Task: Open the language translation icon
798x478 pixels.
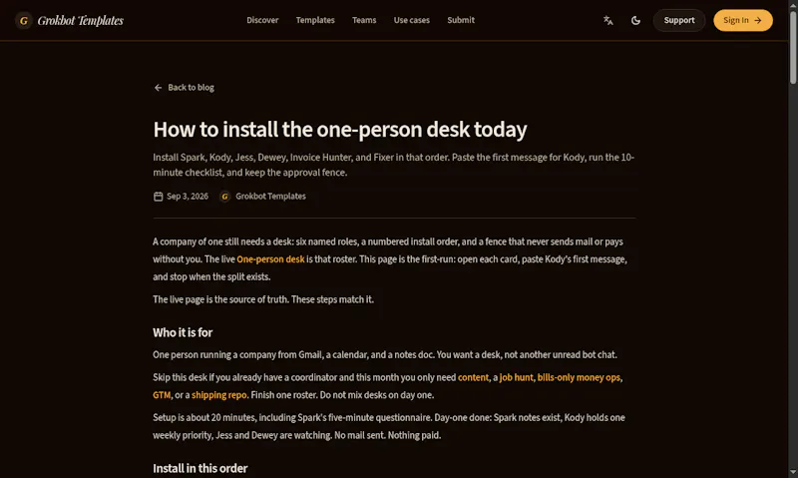Action: pyautogui.click(x=608, y=20)
